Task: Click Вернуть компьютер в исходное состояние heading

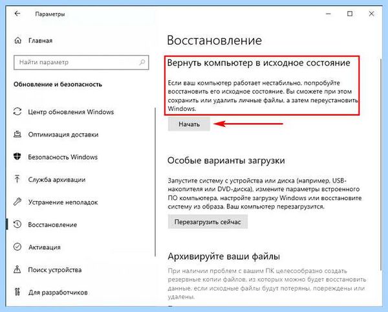Action: pos(259,63)
